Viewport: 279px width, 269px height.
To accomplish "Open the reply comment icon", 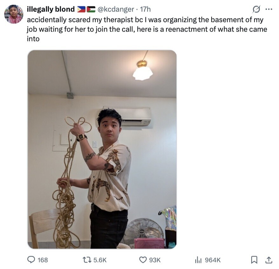I will (x=31, y=260).
